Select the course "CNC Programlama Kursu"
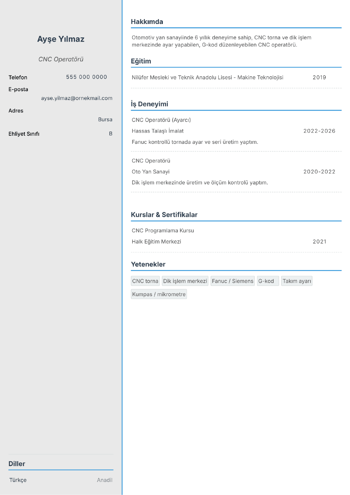350x495 pixels. (163, 231)
